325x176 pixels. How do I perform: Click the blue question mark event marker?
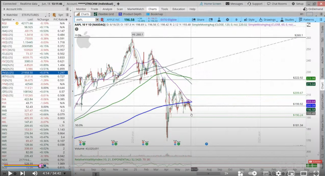click(206, 144)
